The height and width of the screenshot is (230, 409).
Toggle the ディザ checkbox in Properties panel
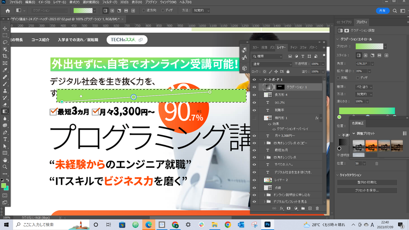pyautogui.click(x=357, y=78)
